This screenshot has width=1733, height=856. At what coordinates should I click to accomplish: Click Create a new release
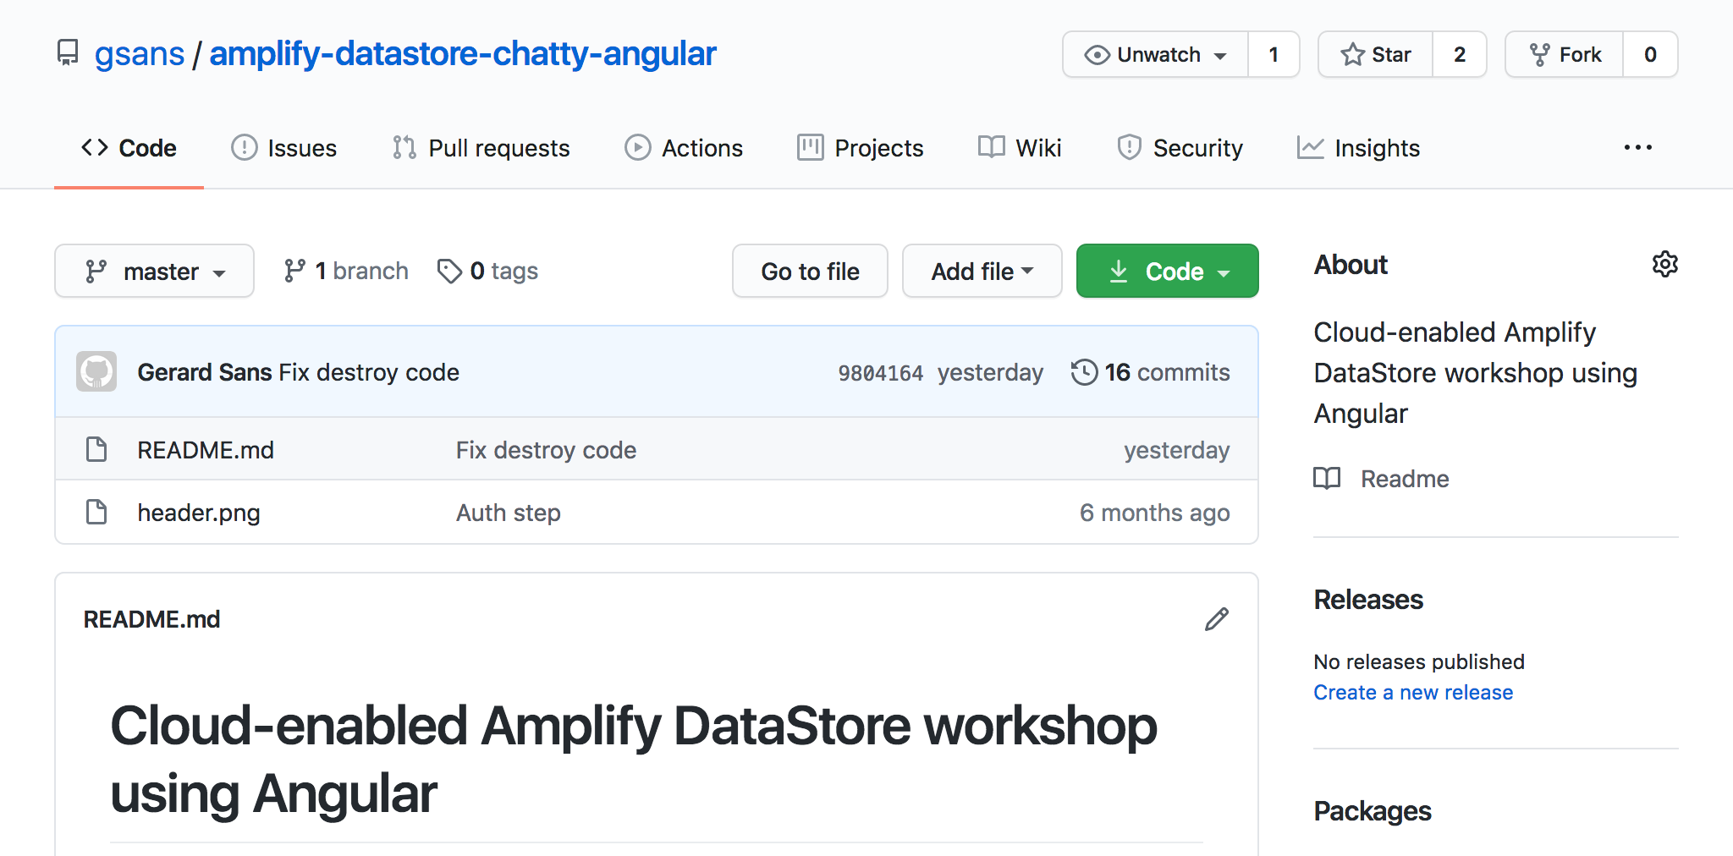click(x=1413, y=692)
